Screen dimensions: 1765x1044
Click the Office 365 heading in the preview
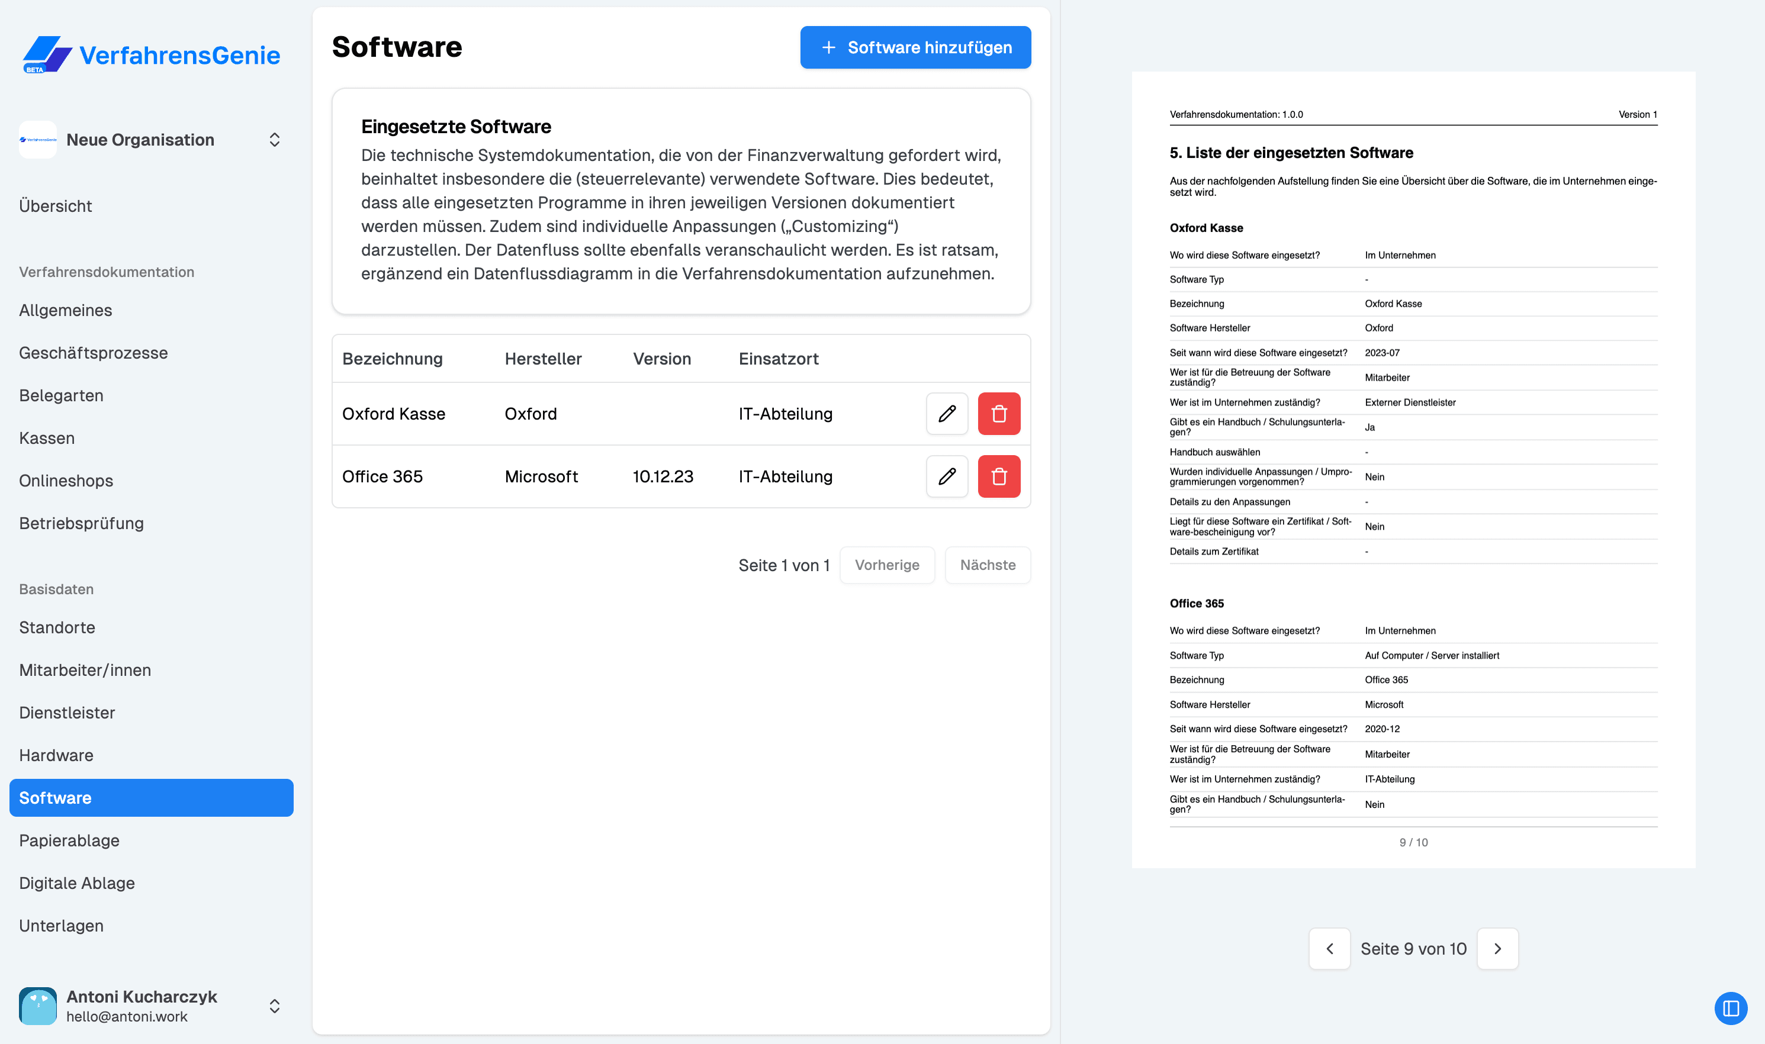point(1197,603)
